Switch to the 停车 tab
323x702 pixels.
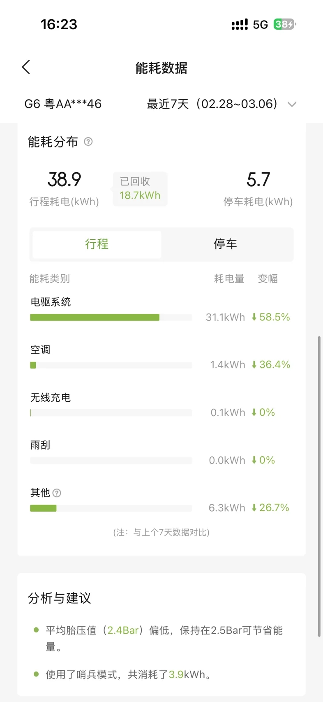(226, 244)
